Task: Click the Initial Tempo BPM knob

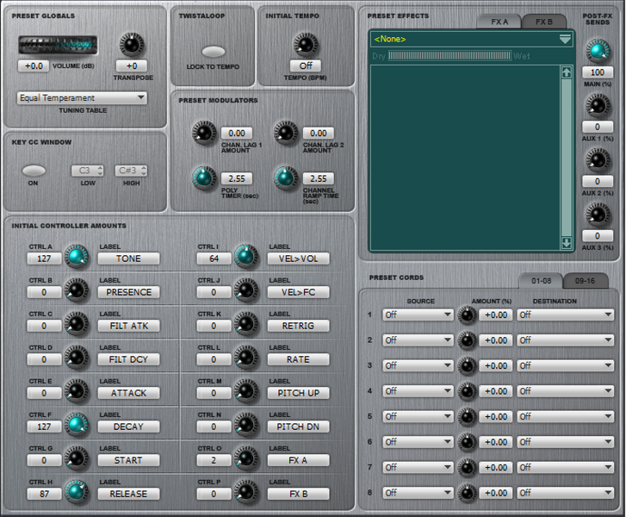Action: coord(306,44)
